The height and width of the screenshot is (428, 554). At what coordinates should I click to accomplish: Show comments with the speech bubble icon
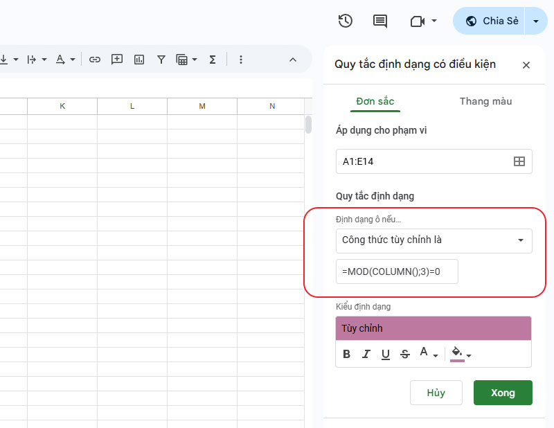coord(380,21)
